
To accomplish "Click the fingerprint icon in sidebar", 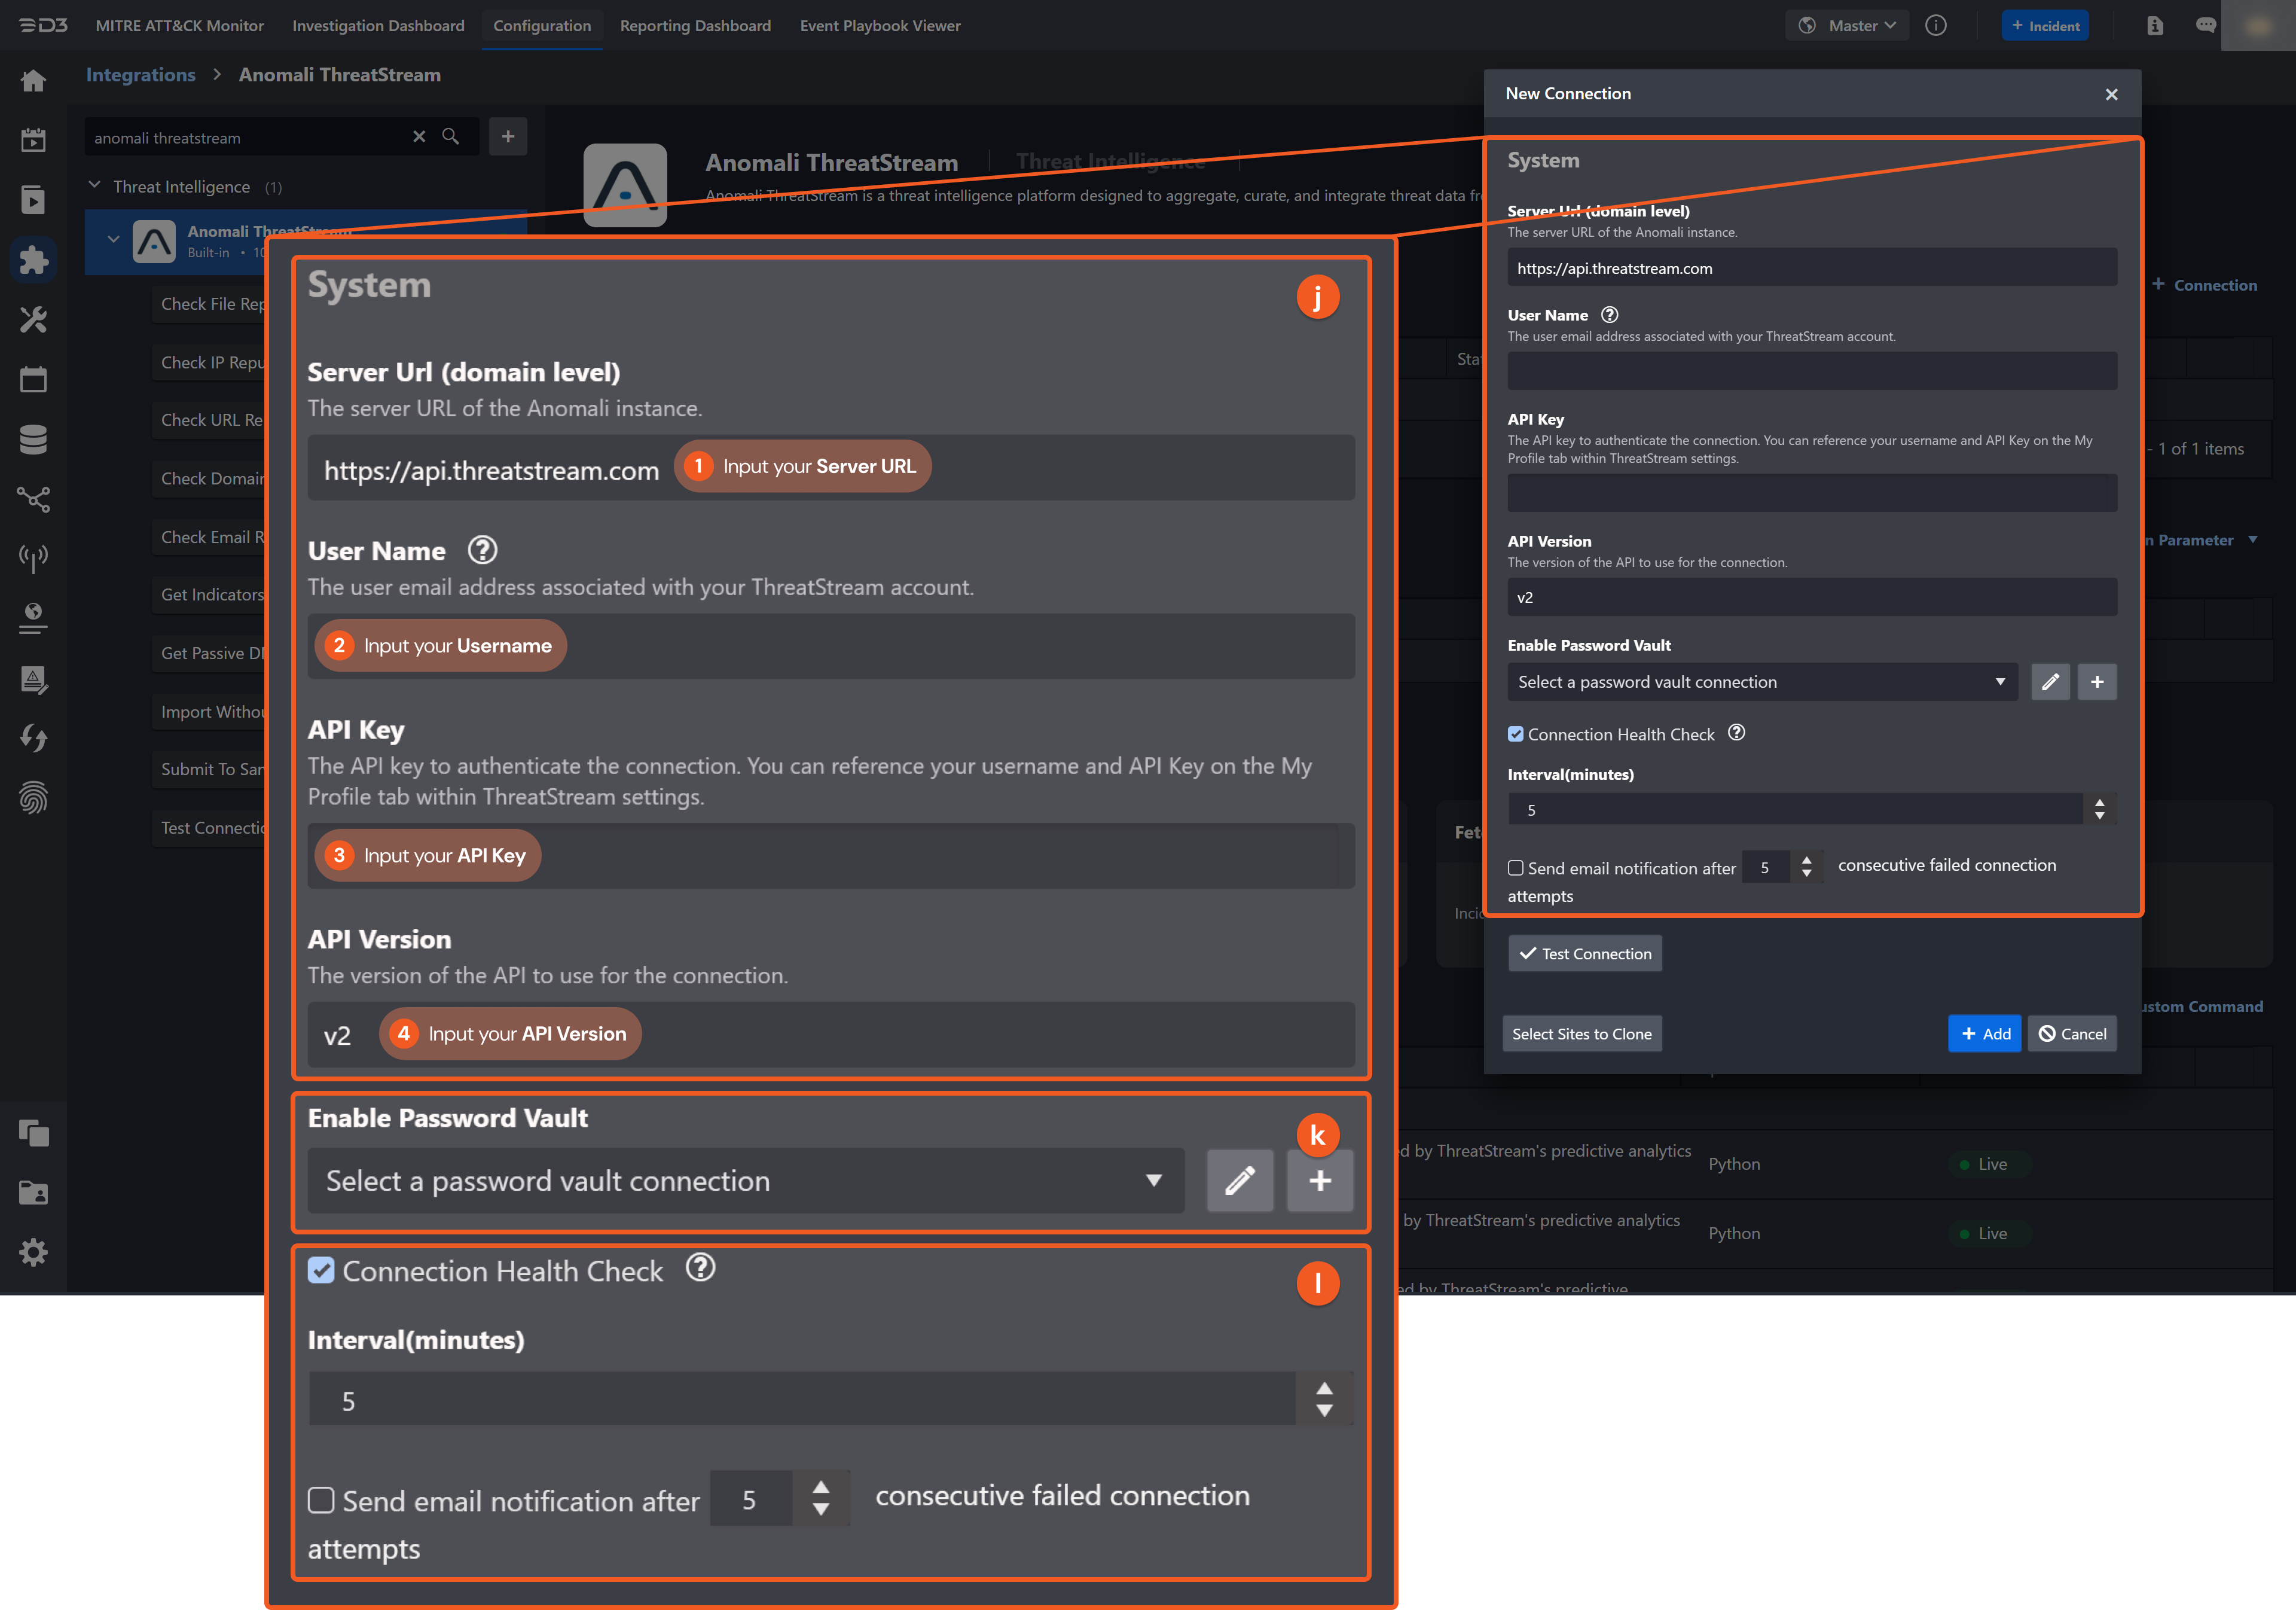I will pyautogui.click(x=33, y=797).
